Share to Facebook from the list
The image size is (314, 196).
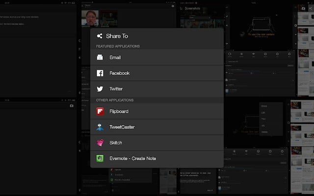(x=157, y=73)
